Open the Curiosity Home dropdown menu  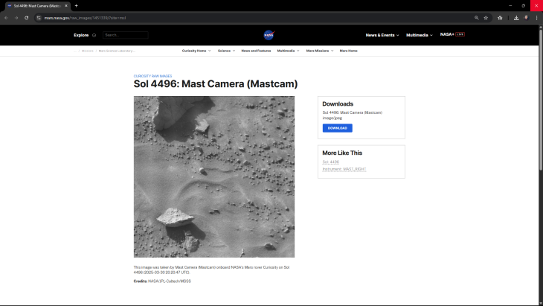pyautogui.click(x=196, y=51)
